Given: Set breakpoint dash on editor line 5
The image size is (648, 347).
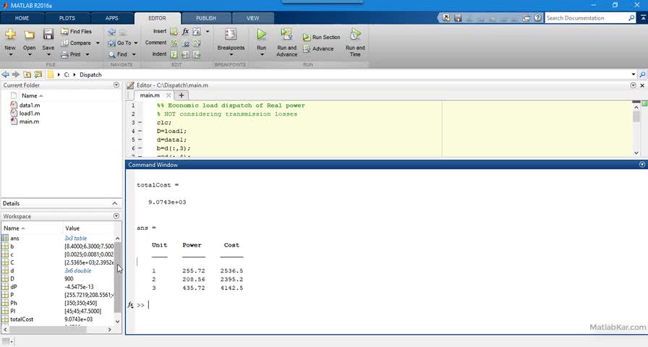Looking at the screenshot, I should tap(140, 140).
